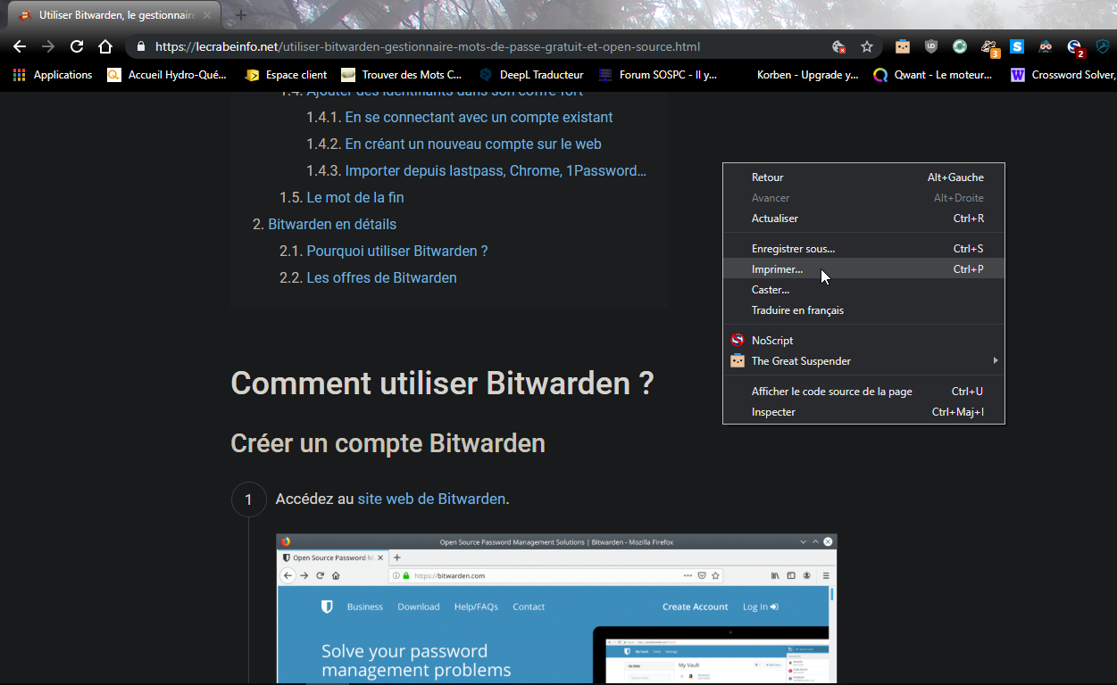Jump to Importer depuis lastpass, Chrome, 1Password
Viewport: 1117px width, 685px height.
pos(496,170)
